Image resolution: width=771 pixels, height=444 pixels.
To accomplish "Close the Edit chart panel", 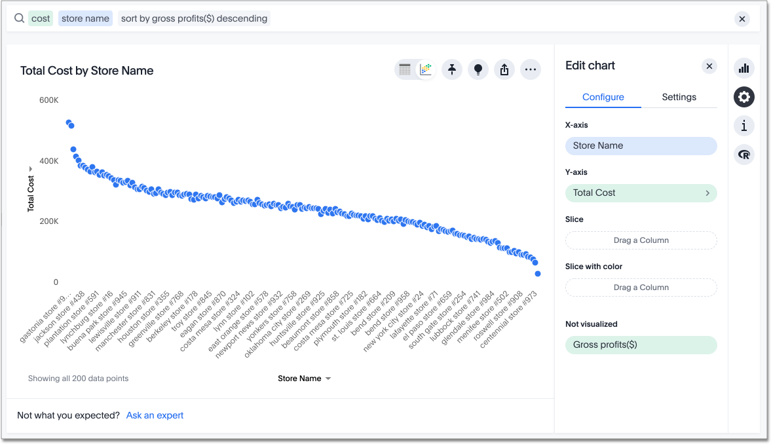I will tap(709, 65).
